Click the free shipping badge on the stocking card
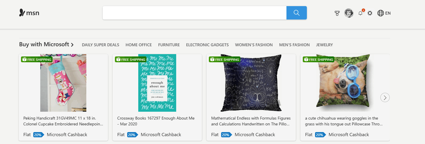425x144 pixels. 37,59
